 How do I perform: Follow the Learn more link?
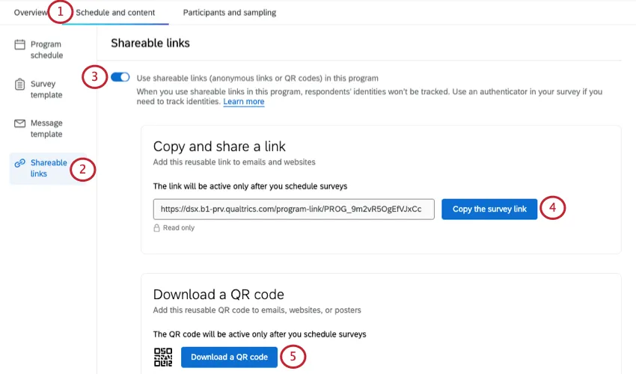pos(243,102)
